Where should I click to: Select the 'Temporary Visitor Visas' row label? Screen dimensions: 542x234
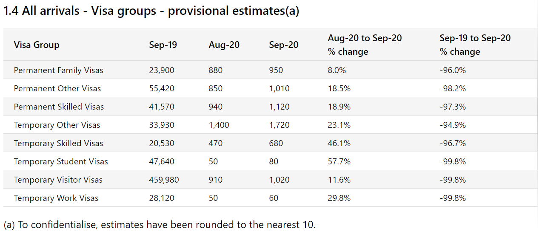58,180
